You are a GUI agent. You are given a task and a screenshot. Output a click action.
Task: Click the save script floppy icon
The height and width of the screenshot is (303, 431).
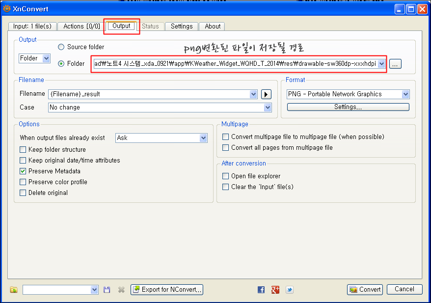(107, 290)
